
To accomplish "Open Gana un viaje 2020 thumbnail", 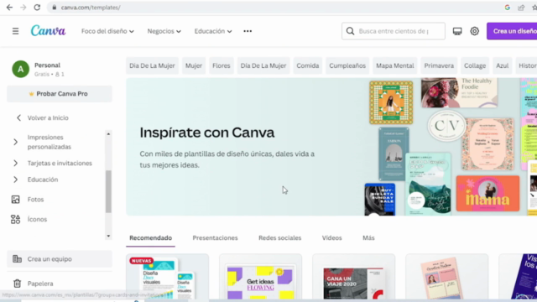I will click(x=354, y=278).
